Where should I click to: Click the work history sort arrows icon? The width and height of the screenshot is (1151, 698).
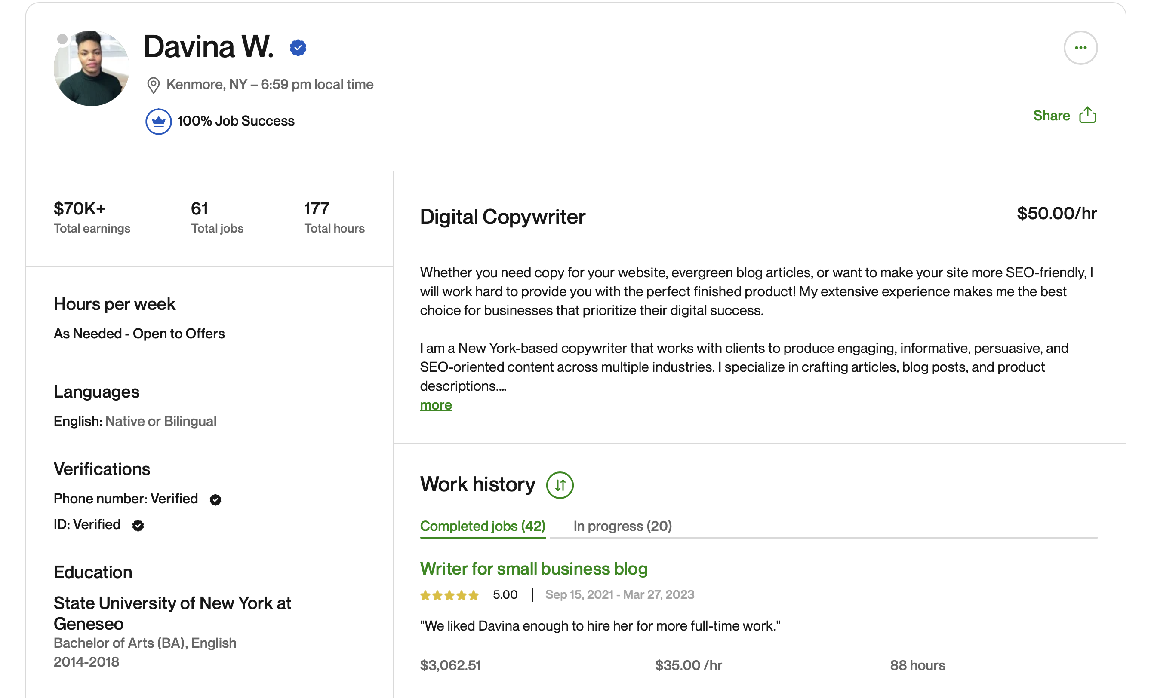tap(559, 485)
